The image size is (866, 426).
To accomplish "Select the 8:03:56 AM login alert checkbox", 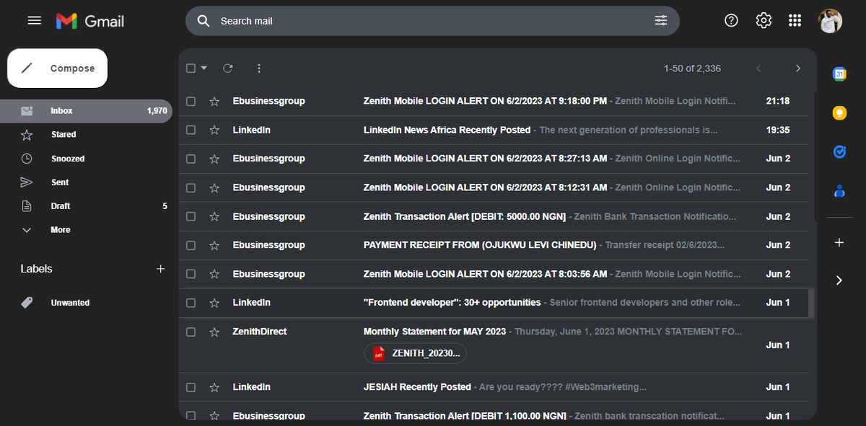I will (x=191, y=275).
